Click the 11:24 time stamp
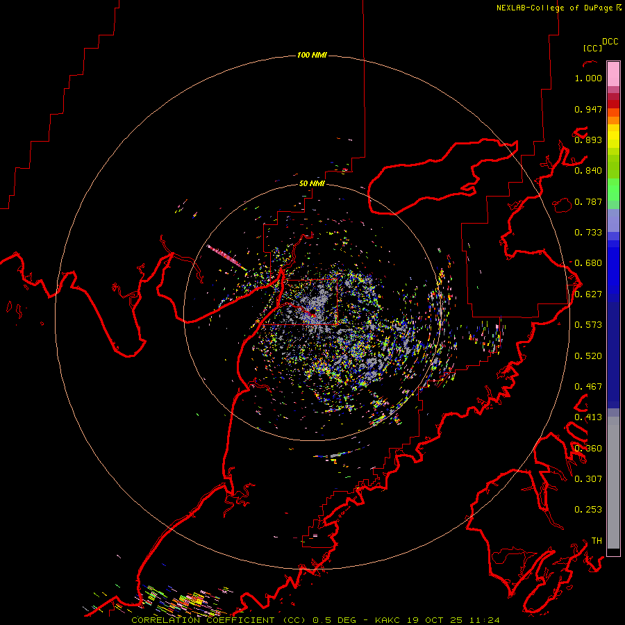Screen dimensions: 625x625 [485, 620]
